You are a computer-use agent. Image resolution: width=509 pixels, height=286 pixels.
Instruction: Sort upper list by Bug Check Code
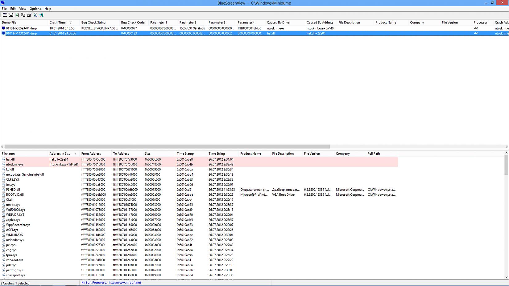[x=133, y=22]
